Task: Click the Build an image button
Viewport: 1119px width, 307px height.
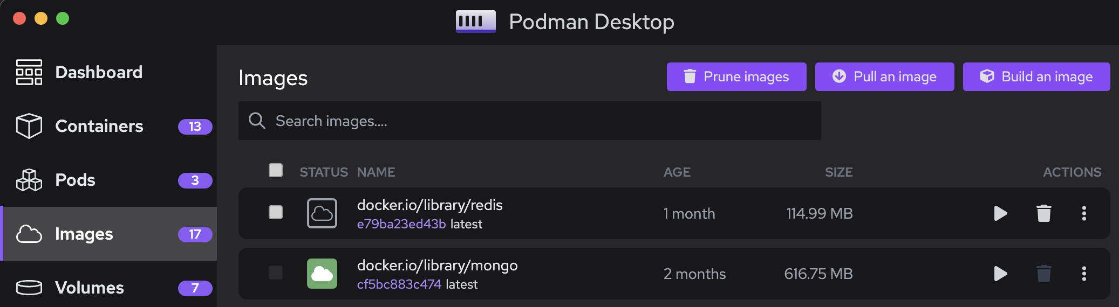Action: tap(1036, 76)
